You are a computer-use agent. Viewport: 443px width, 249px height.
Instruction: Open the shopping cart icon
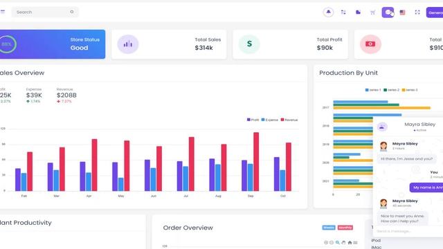(372, 12)
